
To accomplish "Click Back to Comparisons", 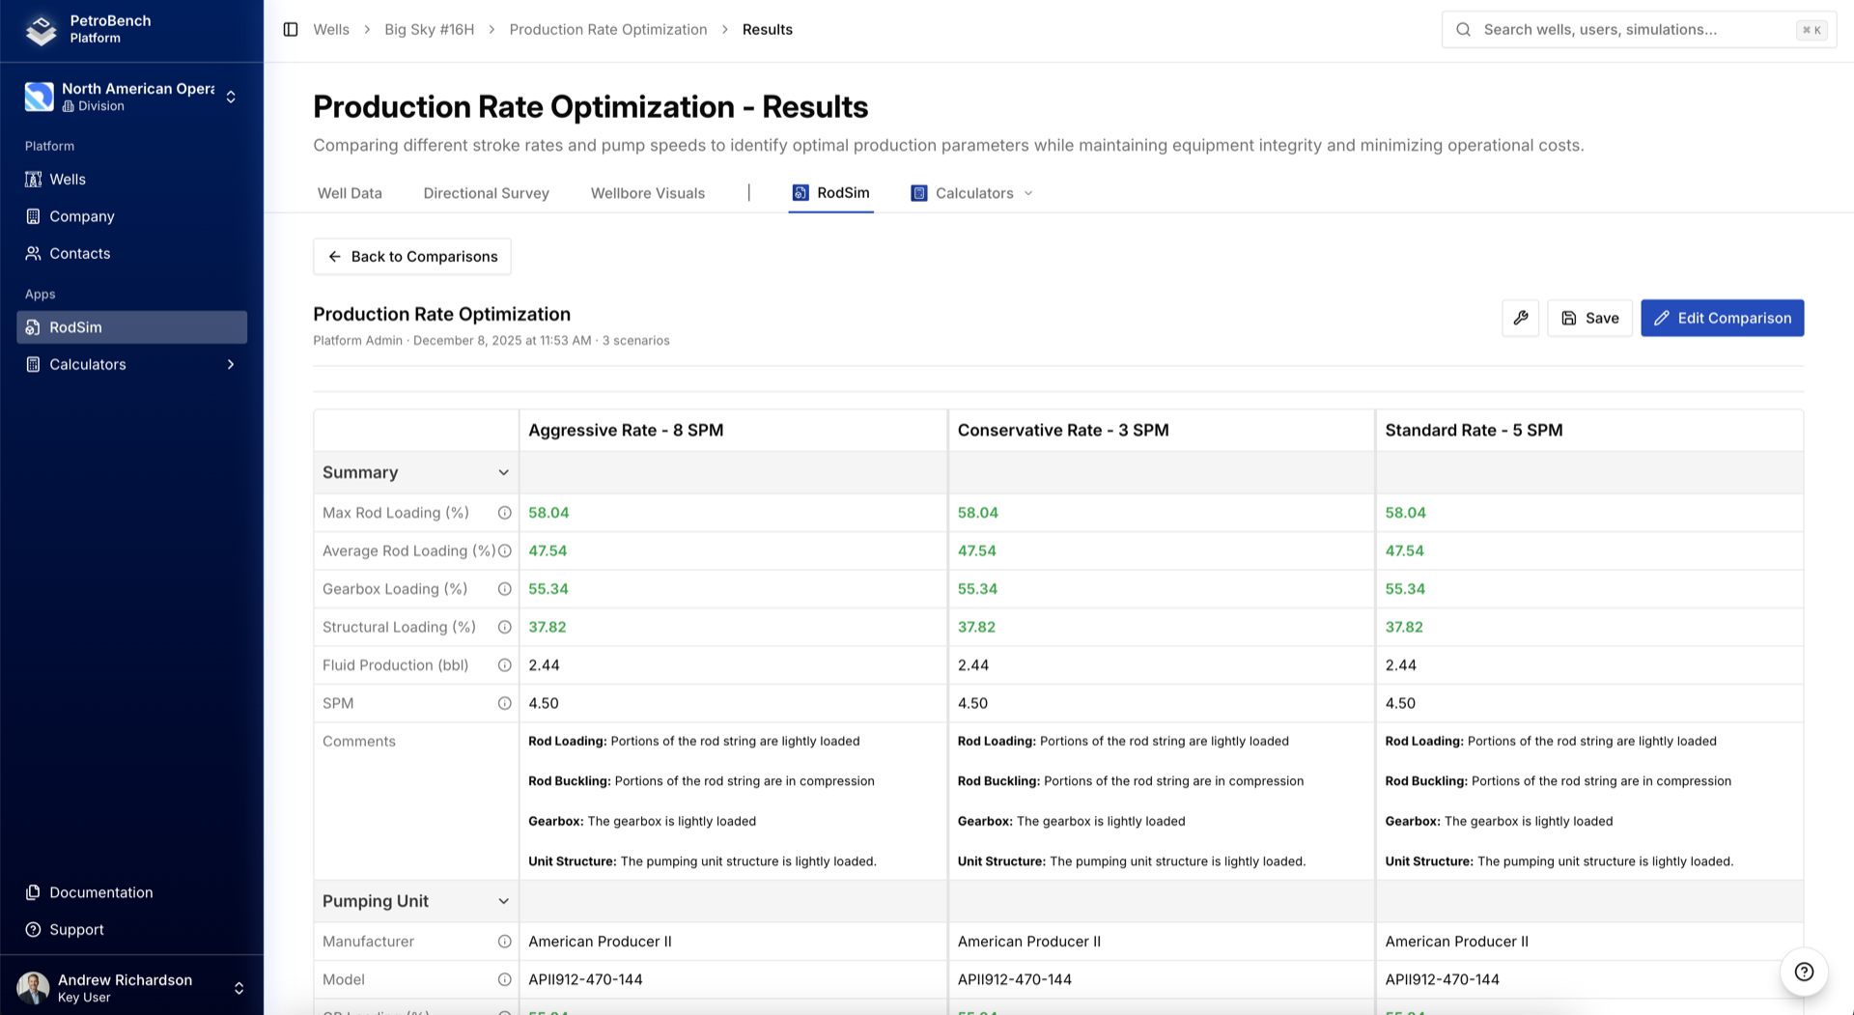I will pos(412,256).
